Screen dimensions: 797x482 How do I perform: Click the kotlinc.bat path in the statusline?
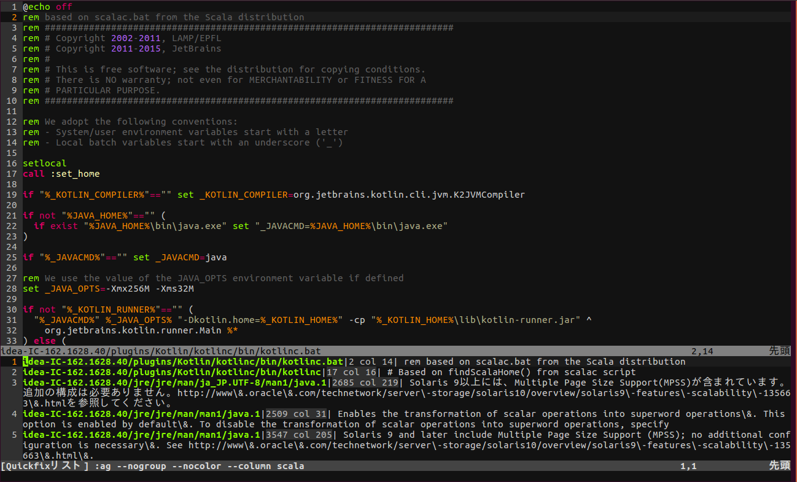tap(160, 351)
